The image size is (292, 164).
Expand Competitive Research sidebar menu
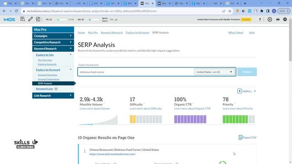click(53, 42)
